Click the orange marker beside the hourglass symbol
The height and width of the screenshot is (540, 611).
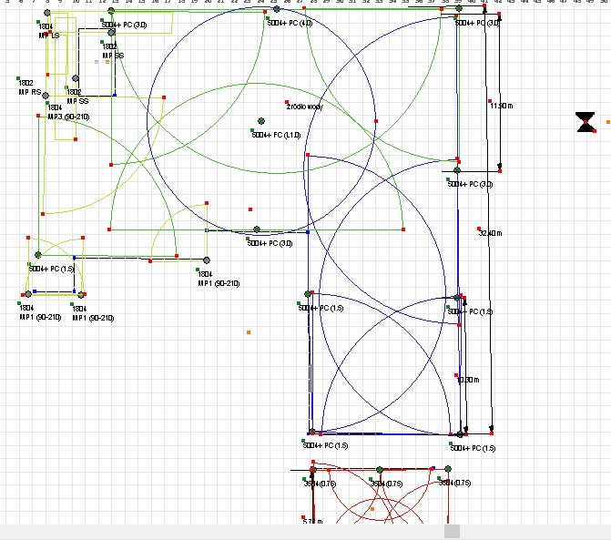coord(607,121)
